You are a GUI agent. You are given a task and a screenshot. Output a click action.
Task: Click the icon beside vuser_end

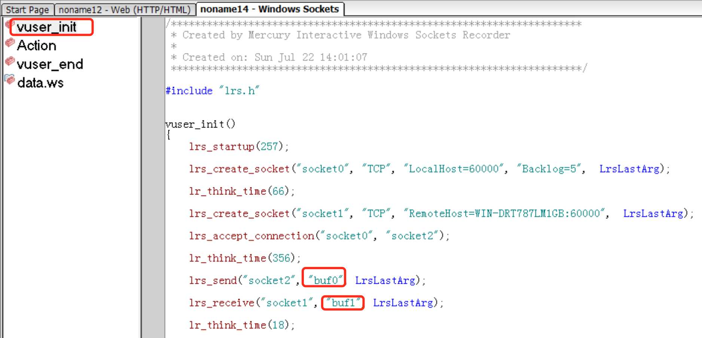point(10,62)
